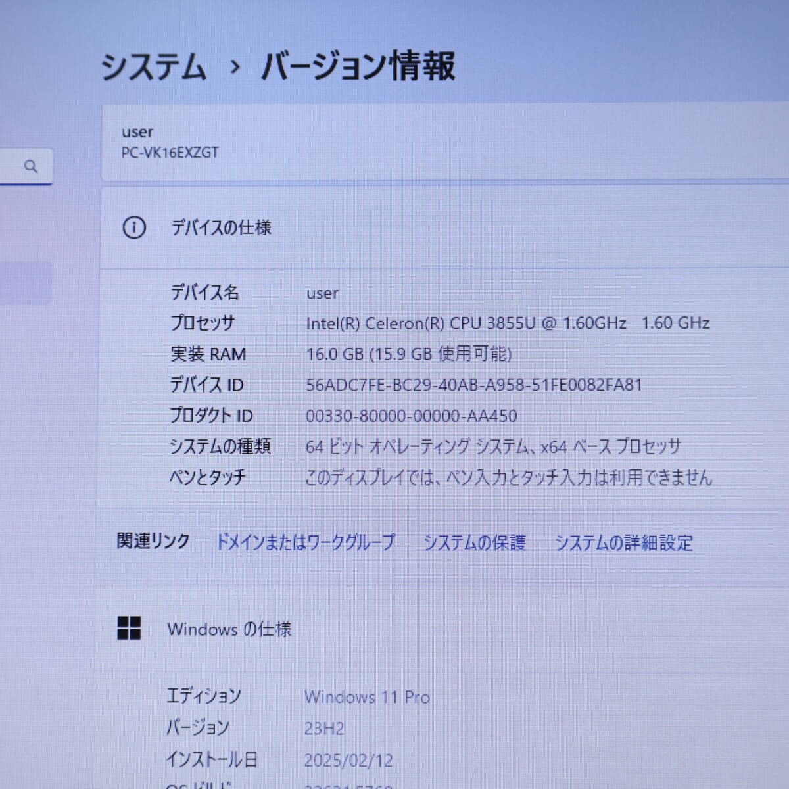Select the PC-VK16EXZGT model name
This screenshot has height=789, width=789.
coord(170,153)
